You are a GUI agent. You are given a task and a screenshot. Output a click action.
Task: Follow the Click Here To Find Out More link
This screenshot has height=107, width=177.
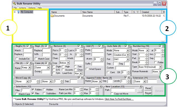(119, 99)
